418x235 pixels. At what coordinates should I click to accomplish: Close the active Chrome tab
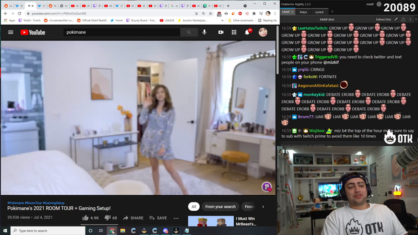click(x=33, y=6)
